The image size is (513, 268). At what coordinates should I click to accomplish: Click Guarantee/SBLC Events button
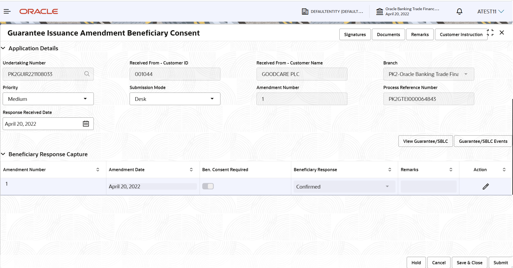click(x=483, y=141)
